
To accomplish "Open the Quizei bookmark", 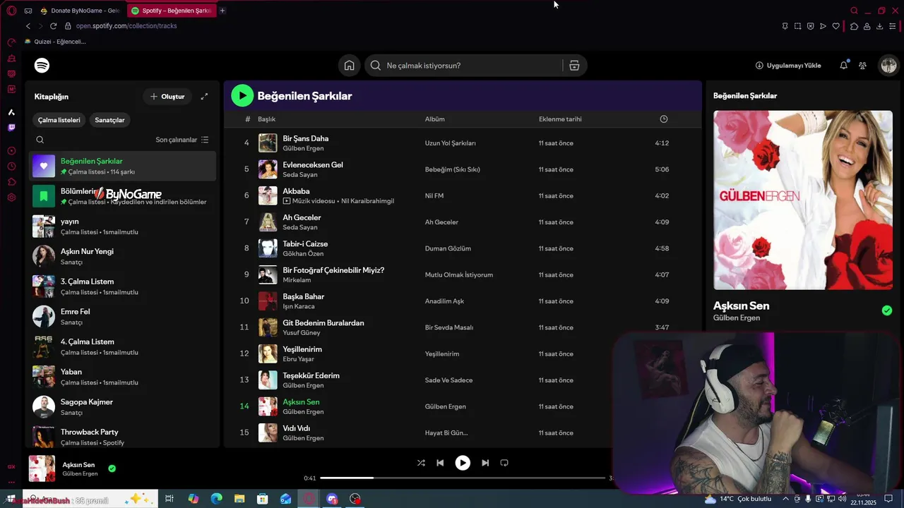I will [x=55, y=42].
